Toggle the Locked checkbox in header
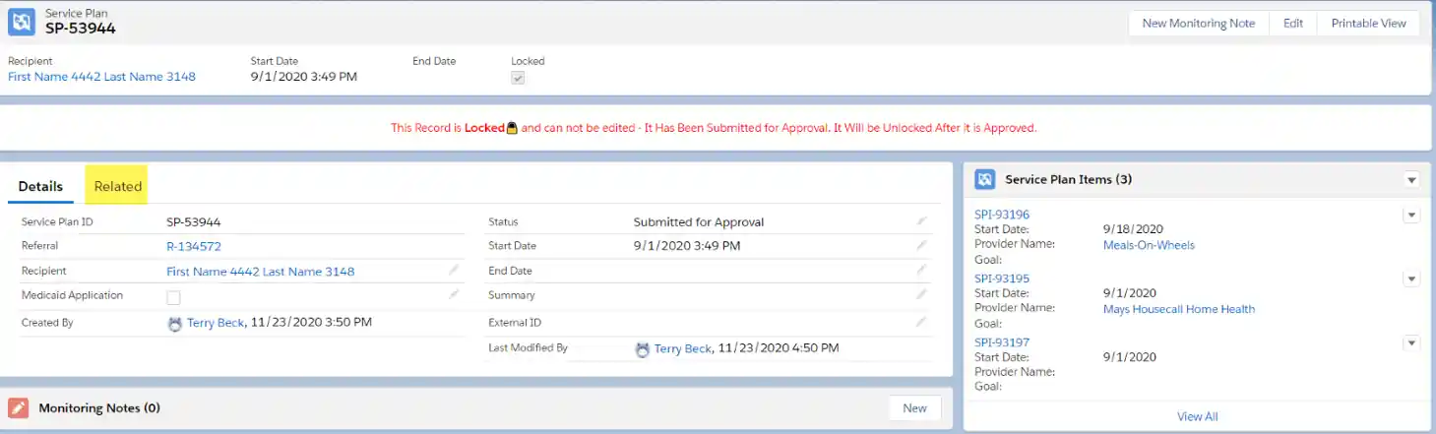Image resolution: width=1436 pixels, height=434 pixels. (x=518, y=78)
